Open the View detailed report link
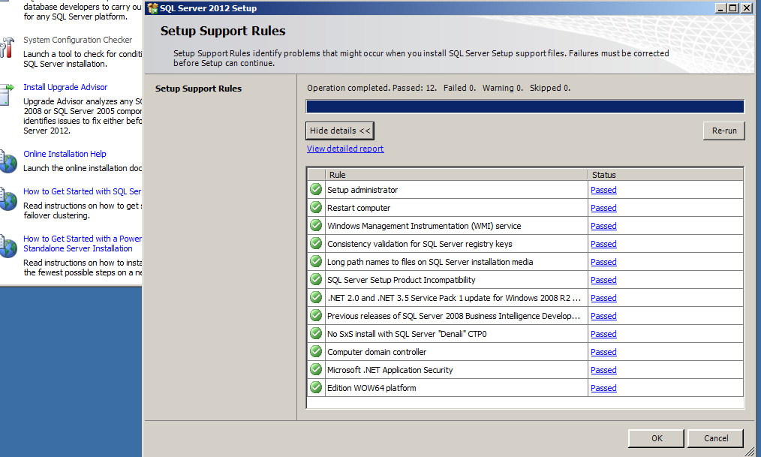 pyautogui.click(x=345, y=149)
